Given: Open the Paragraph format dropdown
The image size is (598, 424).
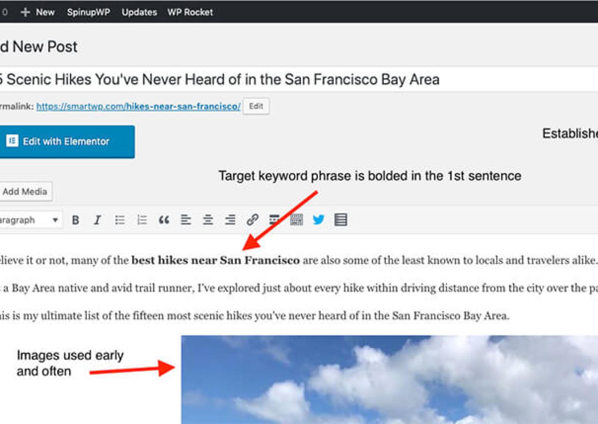Looking at the screenshot, I should [30, 220].
